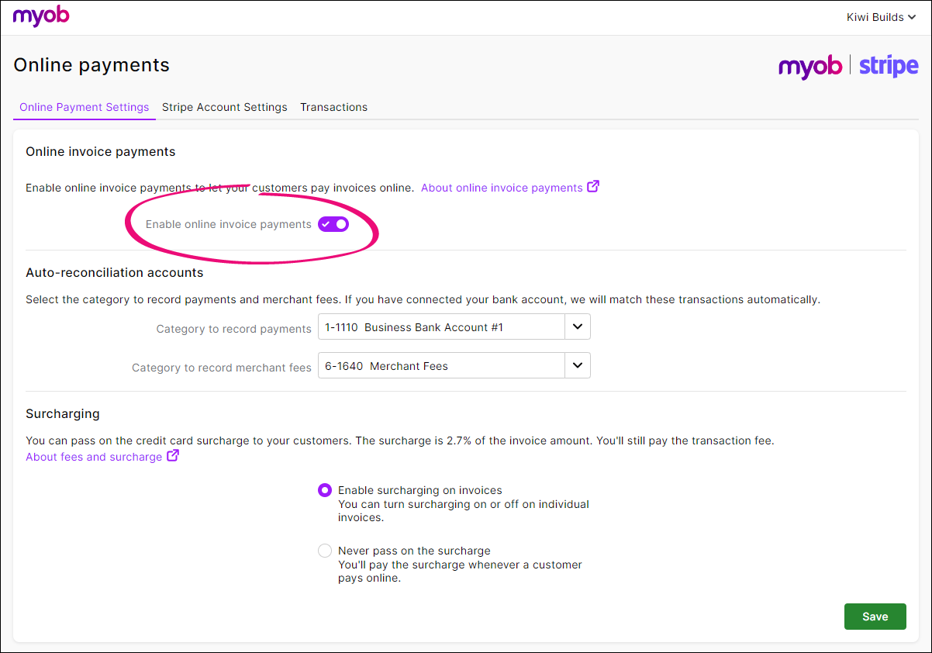The image size is (932, 653).
Task: Click the external link icon after About fees and surcharge
Action: tap(172, 456)
